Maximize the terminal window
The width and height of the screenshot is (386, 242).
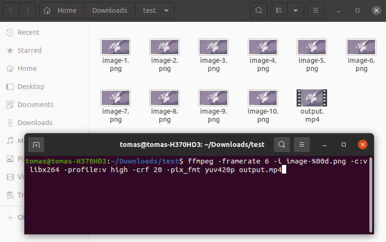(x=344, y=145)
